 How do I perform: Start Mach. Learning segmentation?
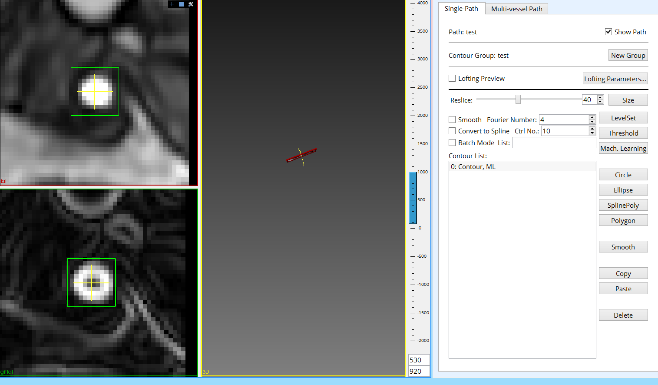pos(623,148)
